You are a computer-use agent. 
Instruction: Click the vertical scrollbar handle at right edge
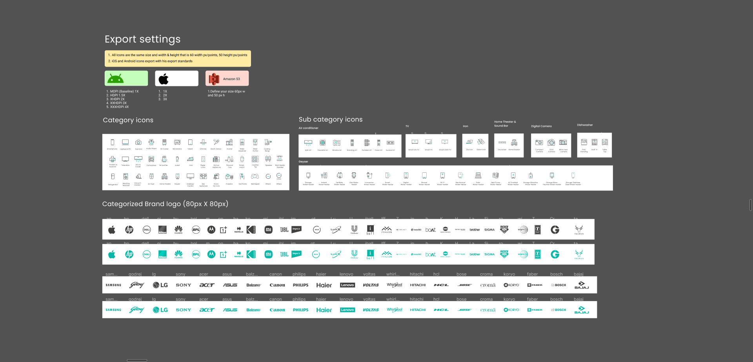coord(751,205)
